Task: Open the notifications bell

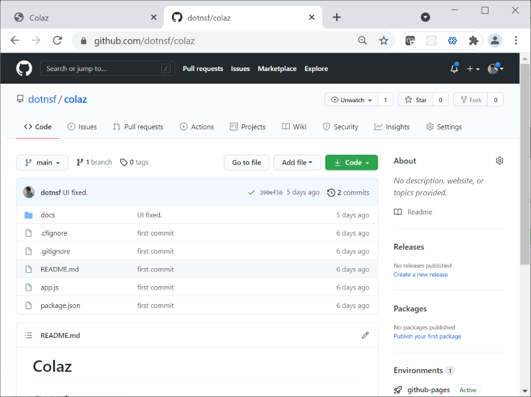Action: pos(454,68)
